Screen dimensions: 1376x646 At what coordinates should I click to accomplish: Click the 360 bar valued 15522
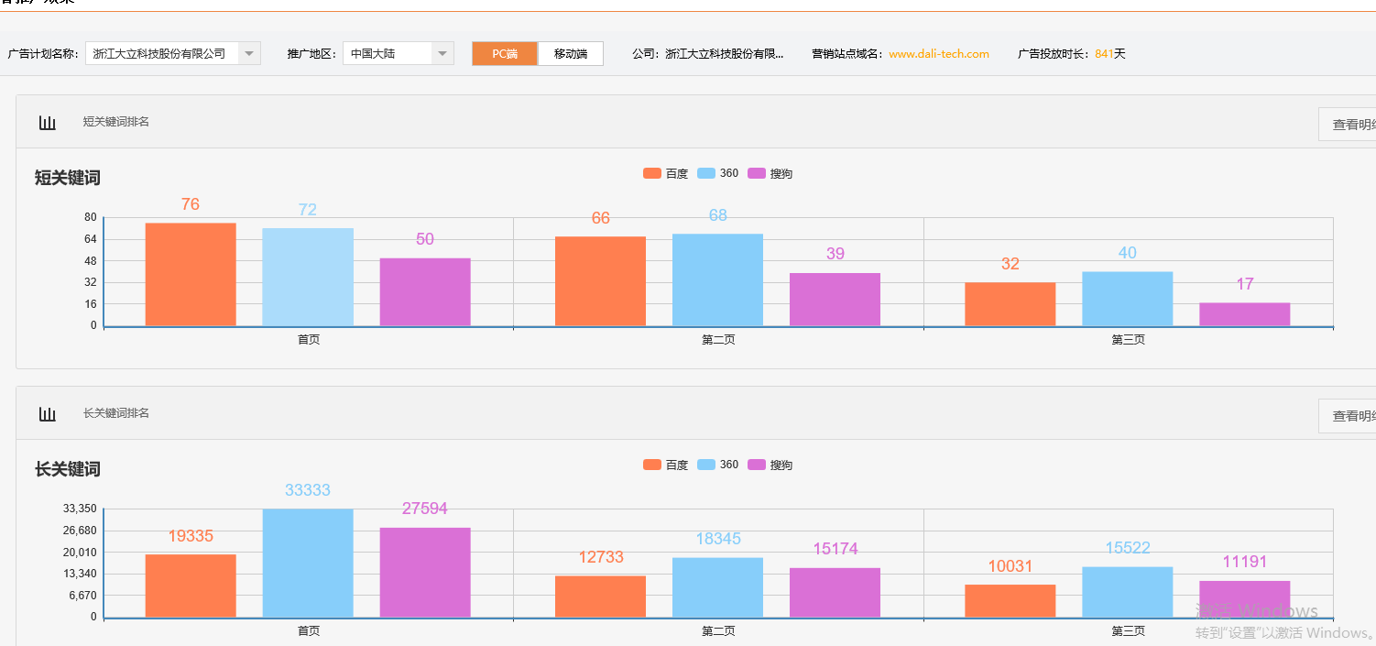(1127, 592)
